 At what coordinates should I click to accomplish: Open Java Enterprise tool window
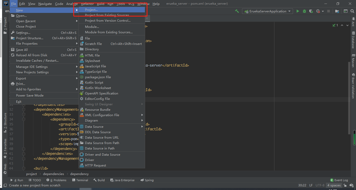[122, 180]
